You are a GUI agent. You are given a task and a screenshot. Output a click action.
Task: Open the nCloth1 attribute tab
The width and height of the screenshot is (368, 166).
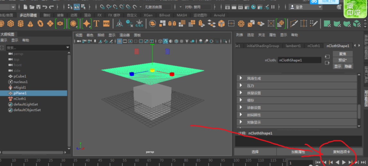[x=313, y=46]
